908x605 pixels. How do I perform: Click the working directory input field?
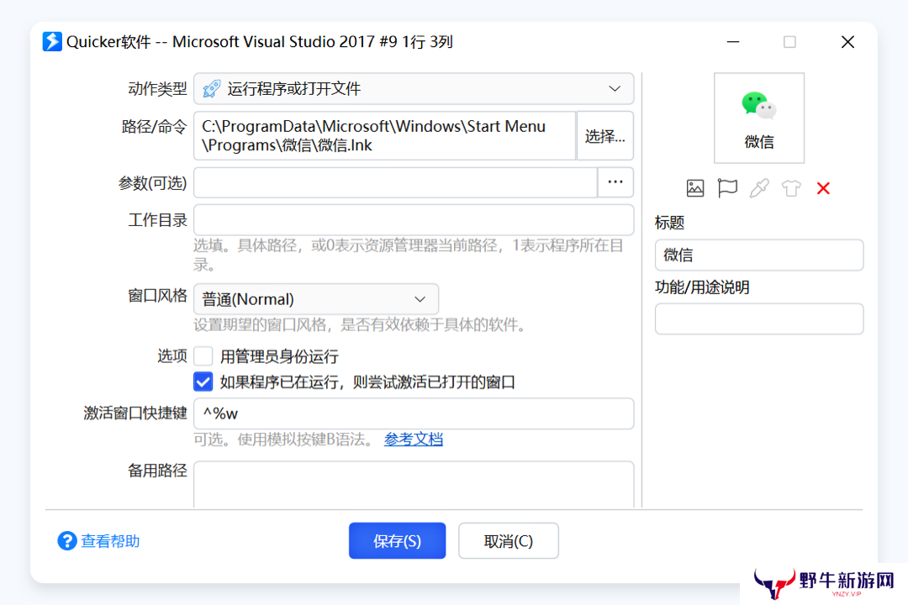coord(414,220)
